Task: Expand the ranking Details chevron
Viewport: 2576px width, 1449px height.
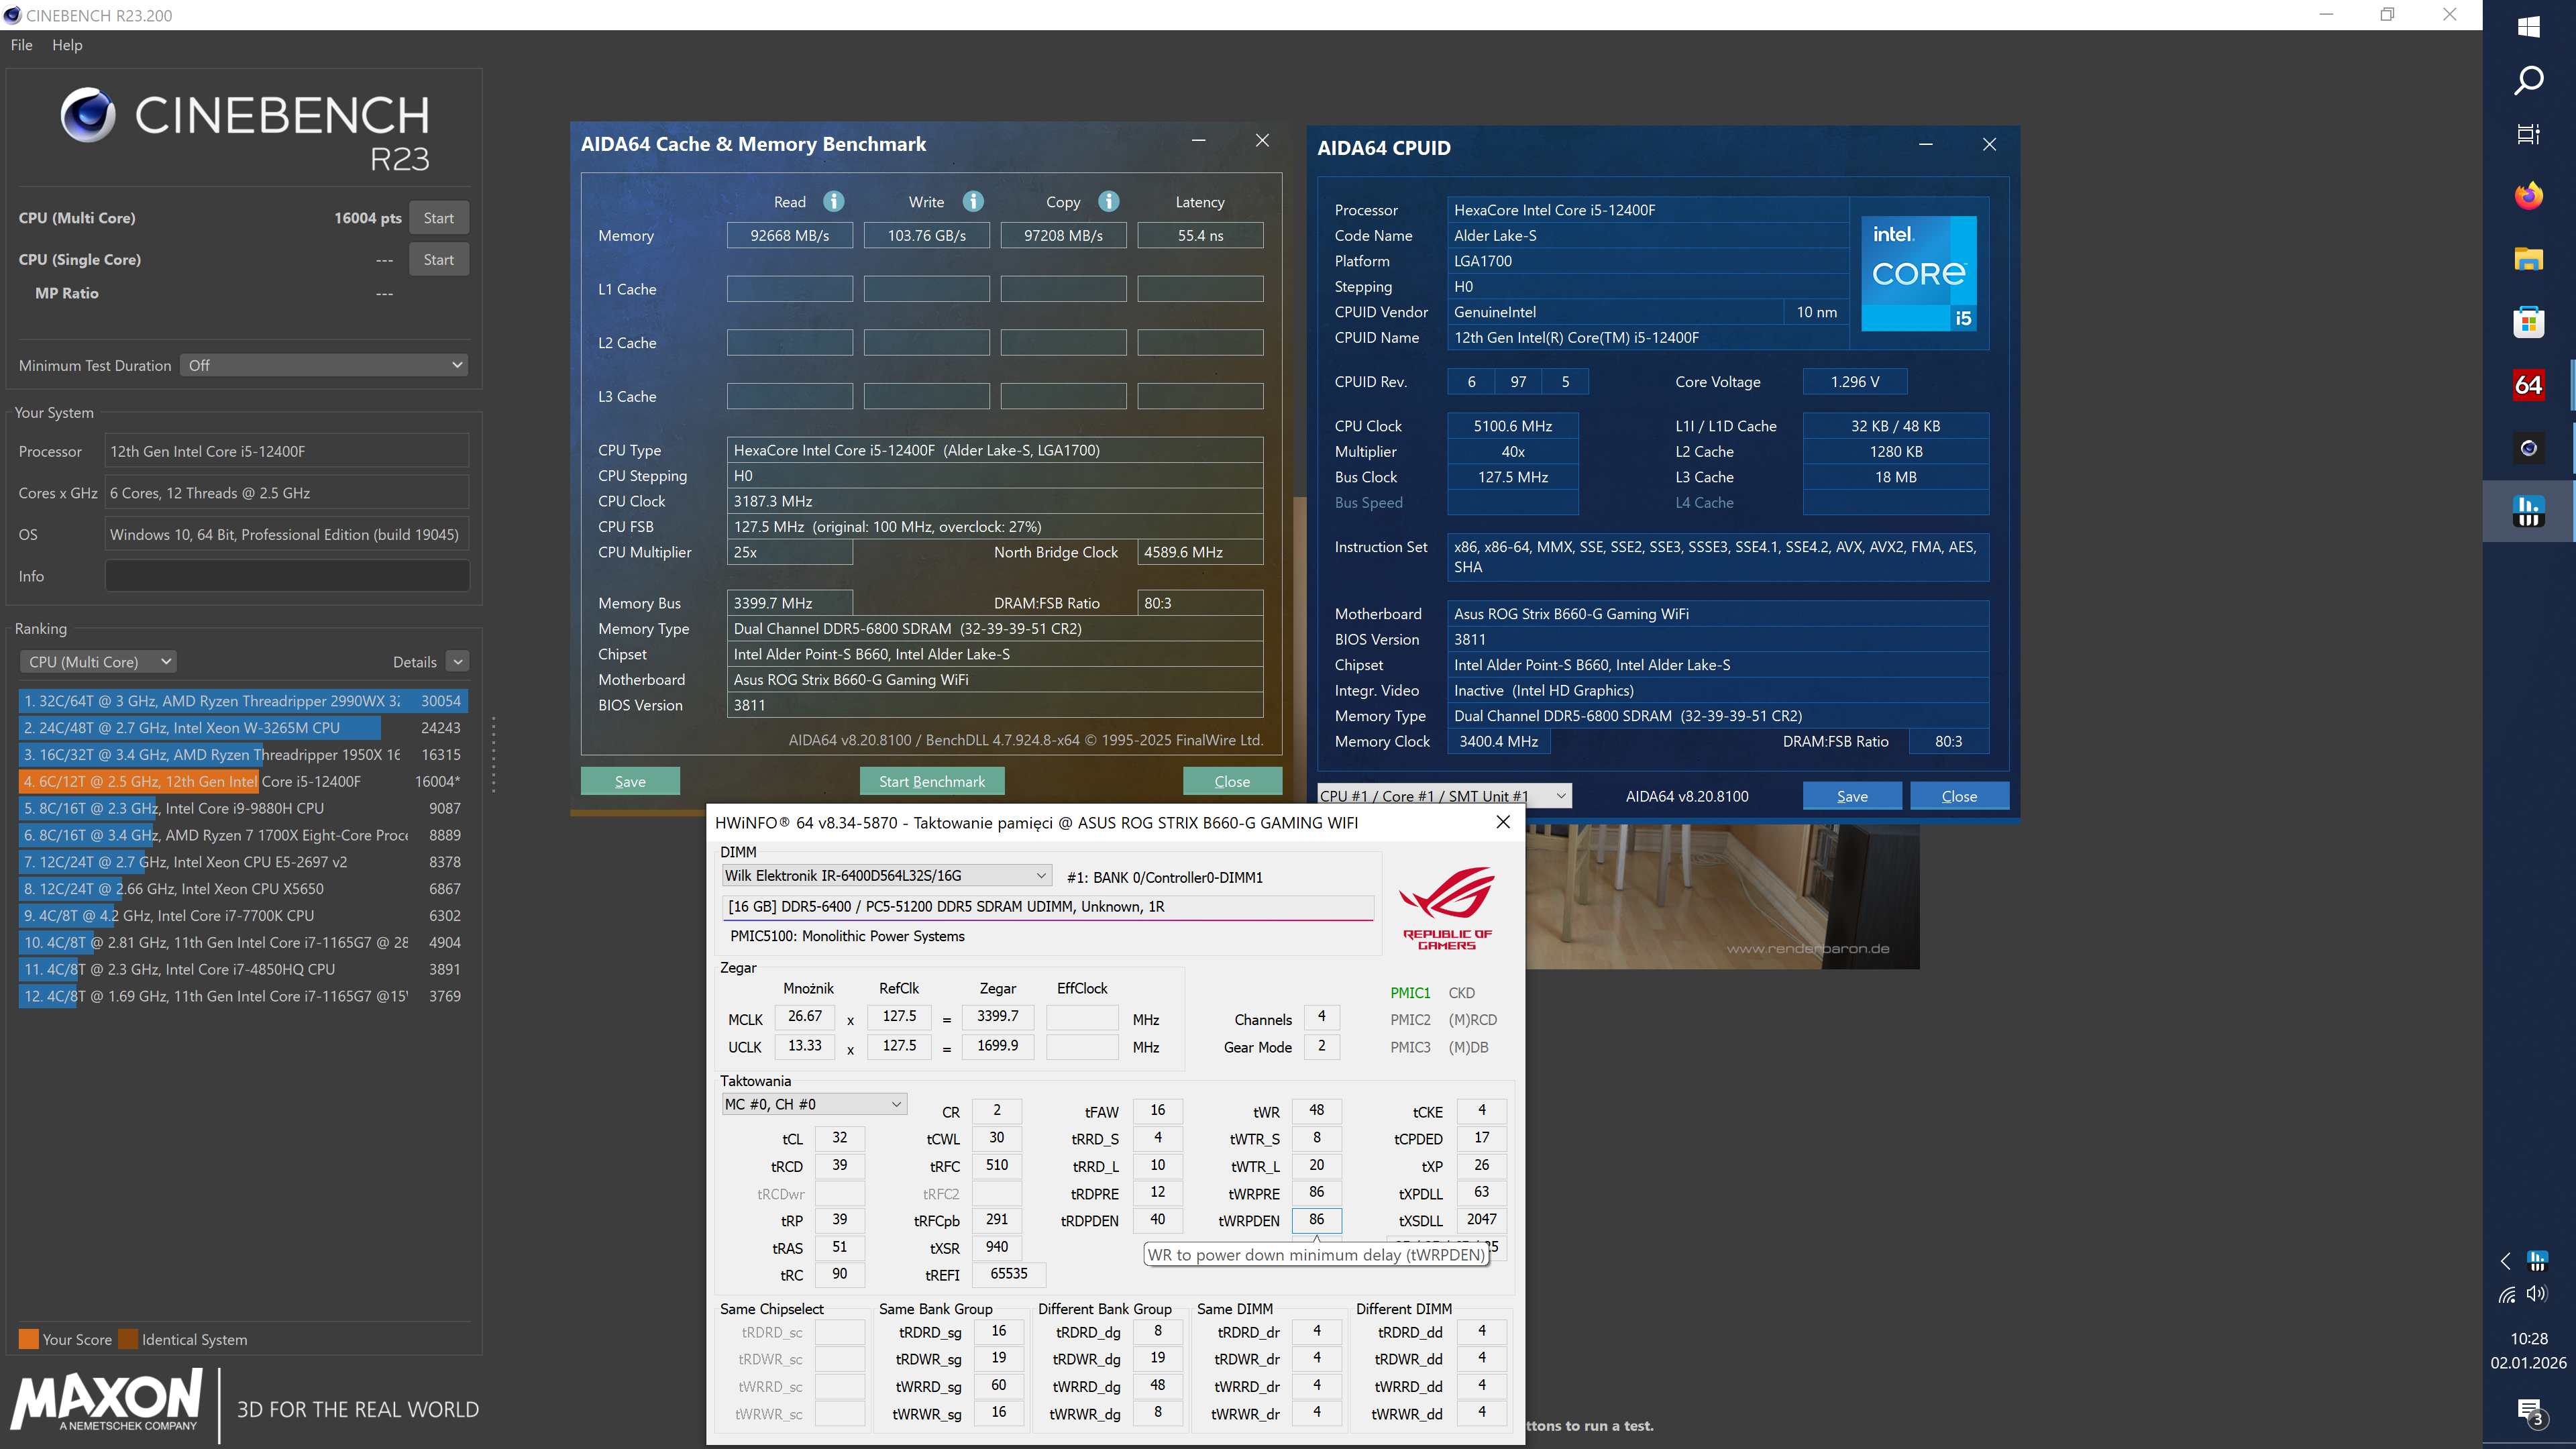Action: (457, 662)
